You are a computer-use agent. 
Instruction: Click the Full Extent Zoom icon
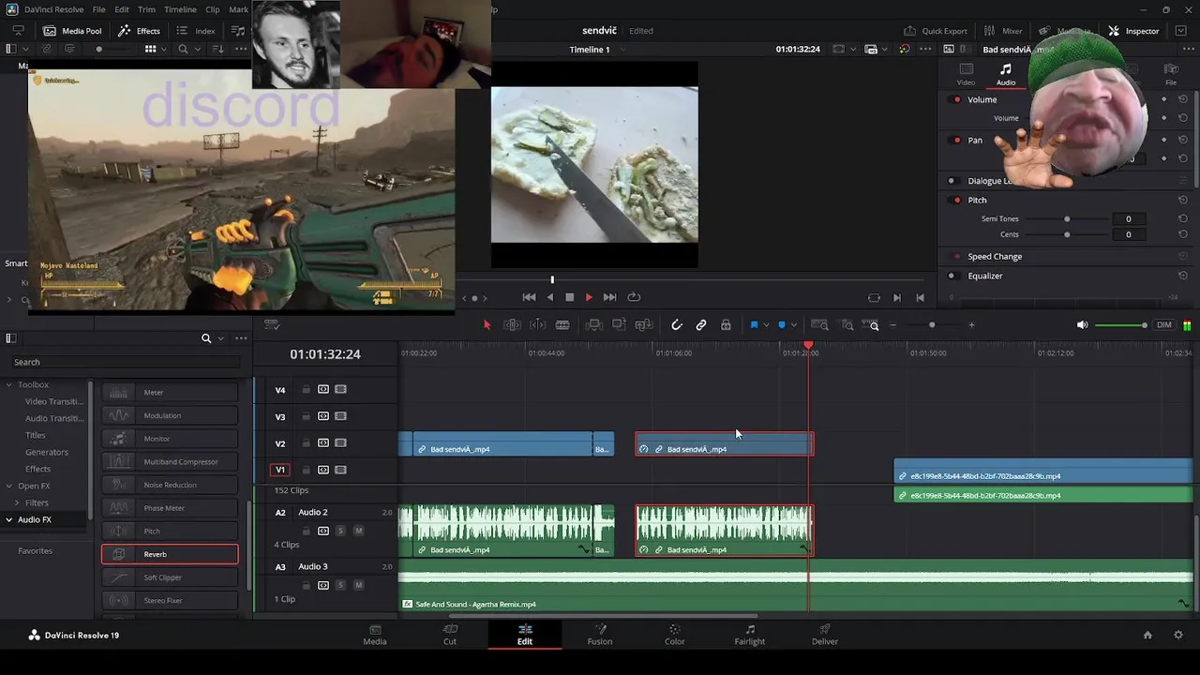point(819,325)
